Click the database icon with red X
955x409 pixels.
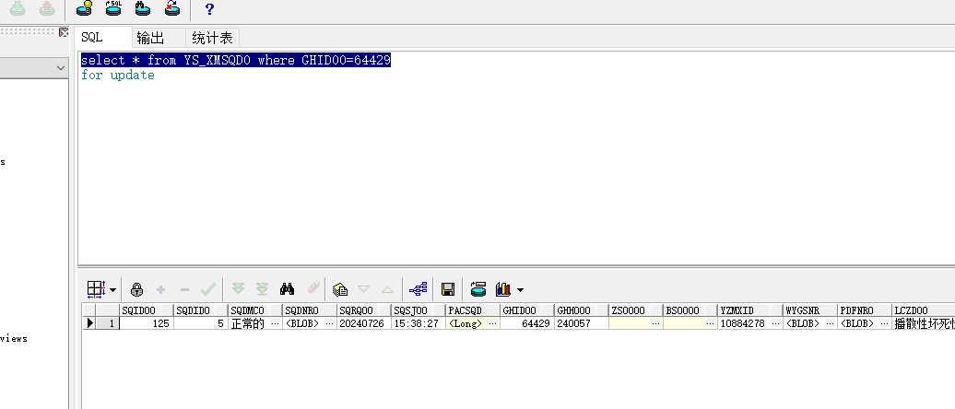[171, 8]
